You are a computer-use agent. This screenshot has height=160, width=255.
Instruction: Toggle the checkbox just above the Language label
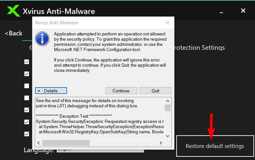(27, 134)
